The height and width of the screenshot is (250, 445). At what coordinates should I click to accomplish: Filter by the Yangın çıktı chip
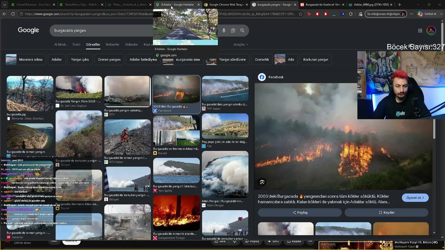click(80, 59)
